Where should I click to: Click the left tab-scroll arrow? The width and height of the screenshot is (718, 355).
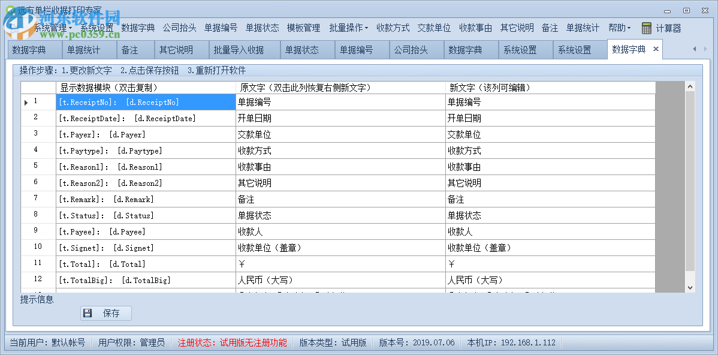(693, 50)
